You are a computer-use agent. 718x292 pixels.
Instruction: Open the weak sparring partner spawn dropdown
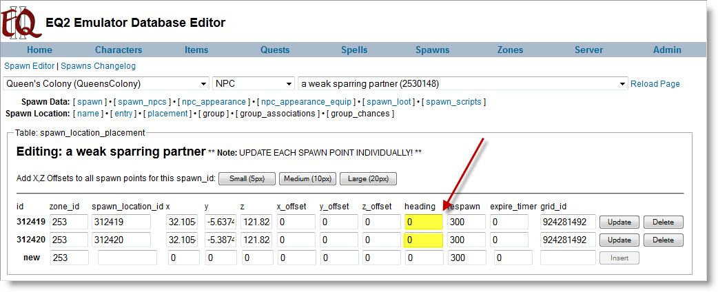click(462, 84)
